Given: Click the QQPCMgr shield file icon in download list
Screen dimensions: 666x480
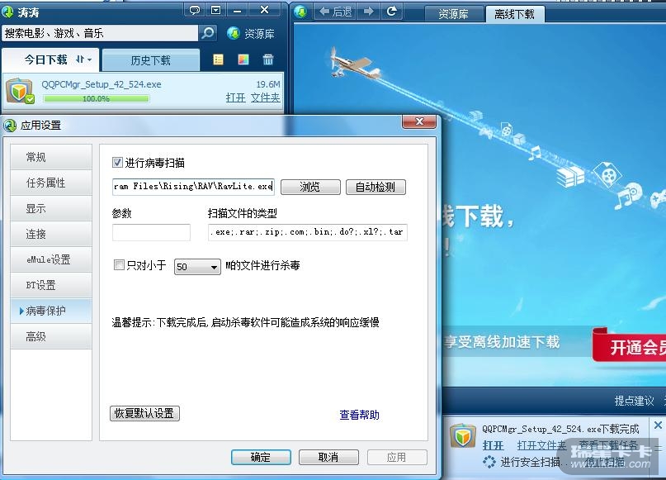Looking at the screenshot, I should (x=20, y=91).
